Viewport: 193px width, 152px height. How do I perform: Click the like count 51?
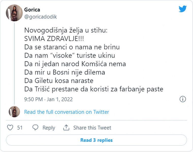[20, 128]
